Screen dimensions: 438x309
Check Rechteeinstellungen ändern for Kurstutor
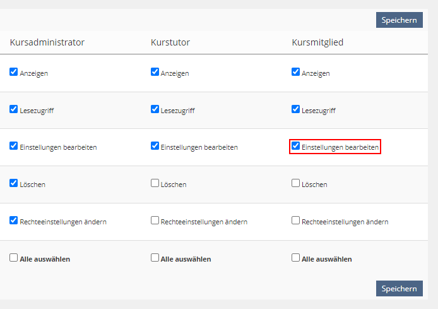(155, 221)
